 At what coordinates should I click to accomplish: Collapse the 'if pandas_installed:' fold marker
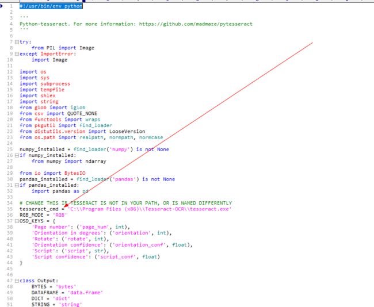click(x=17, y=185)
